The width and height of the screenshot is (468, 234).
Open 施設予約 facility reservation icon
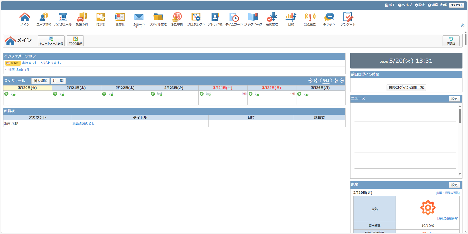coord(82,19)
